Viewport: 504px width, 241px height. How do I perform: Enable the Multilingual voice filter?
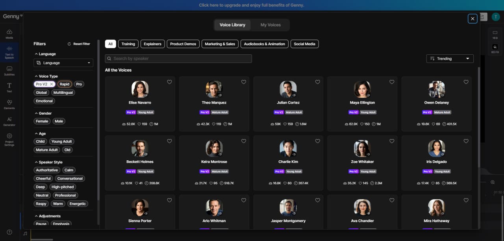coord(63,93)
